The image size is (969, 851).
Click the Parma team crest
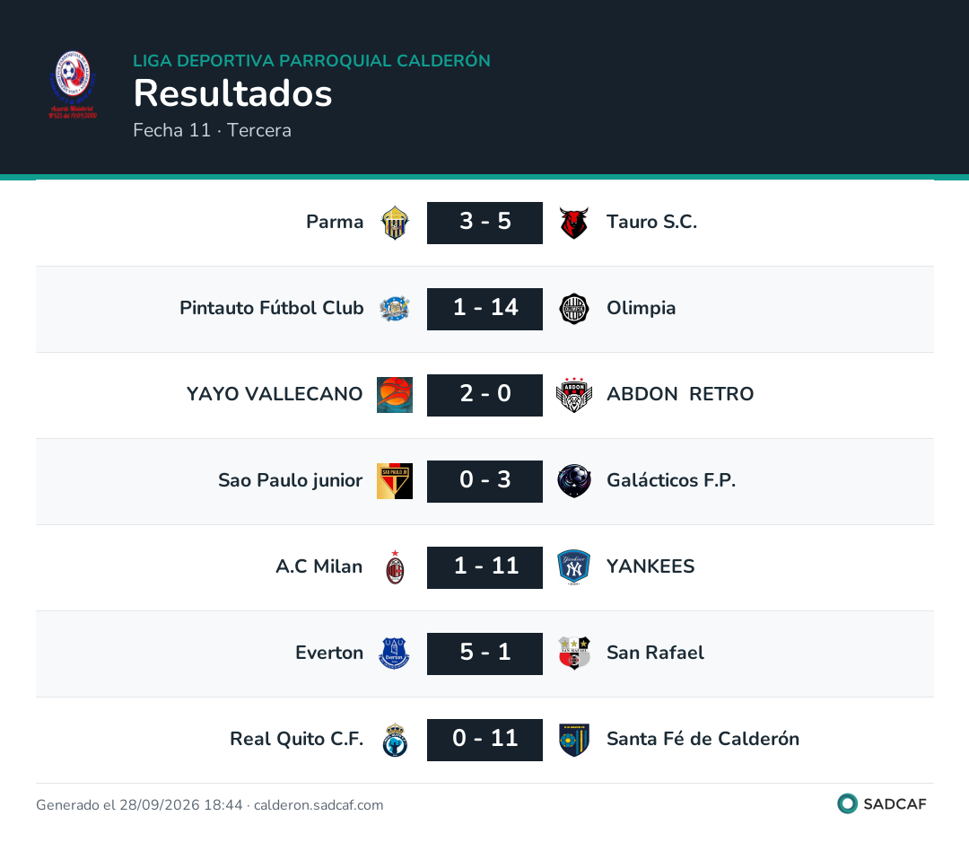(x=395, y=223)
